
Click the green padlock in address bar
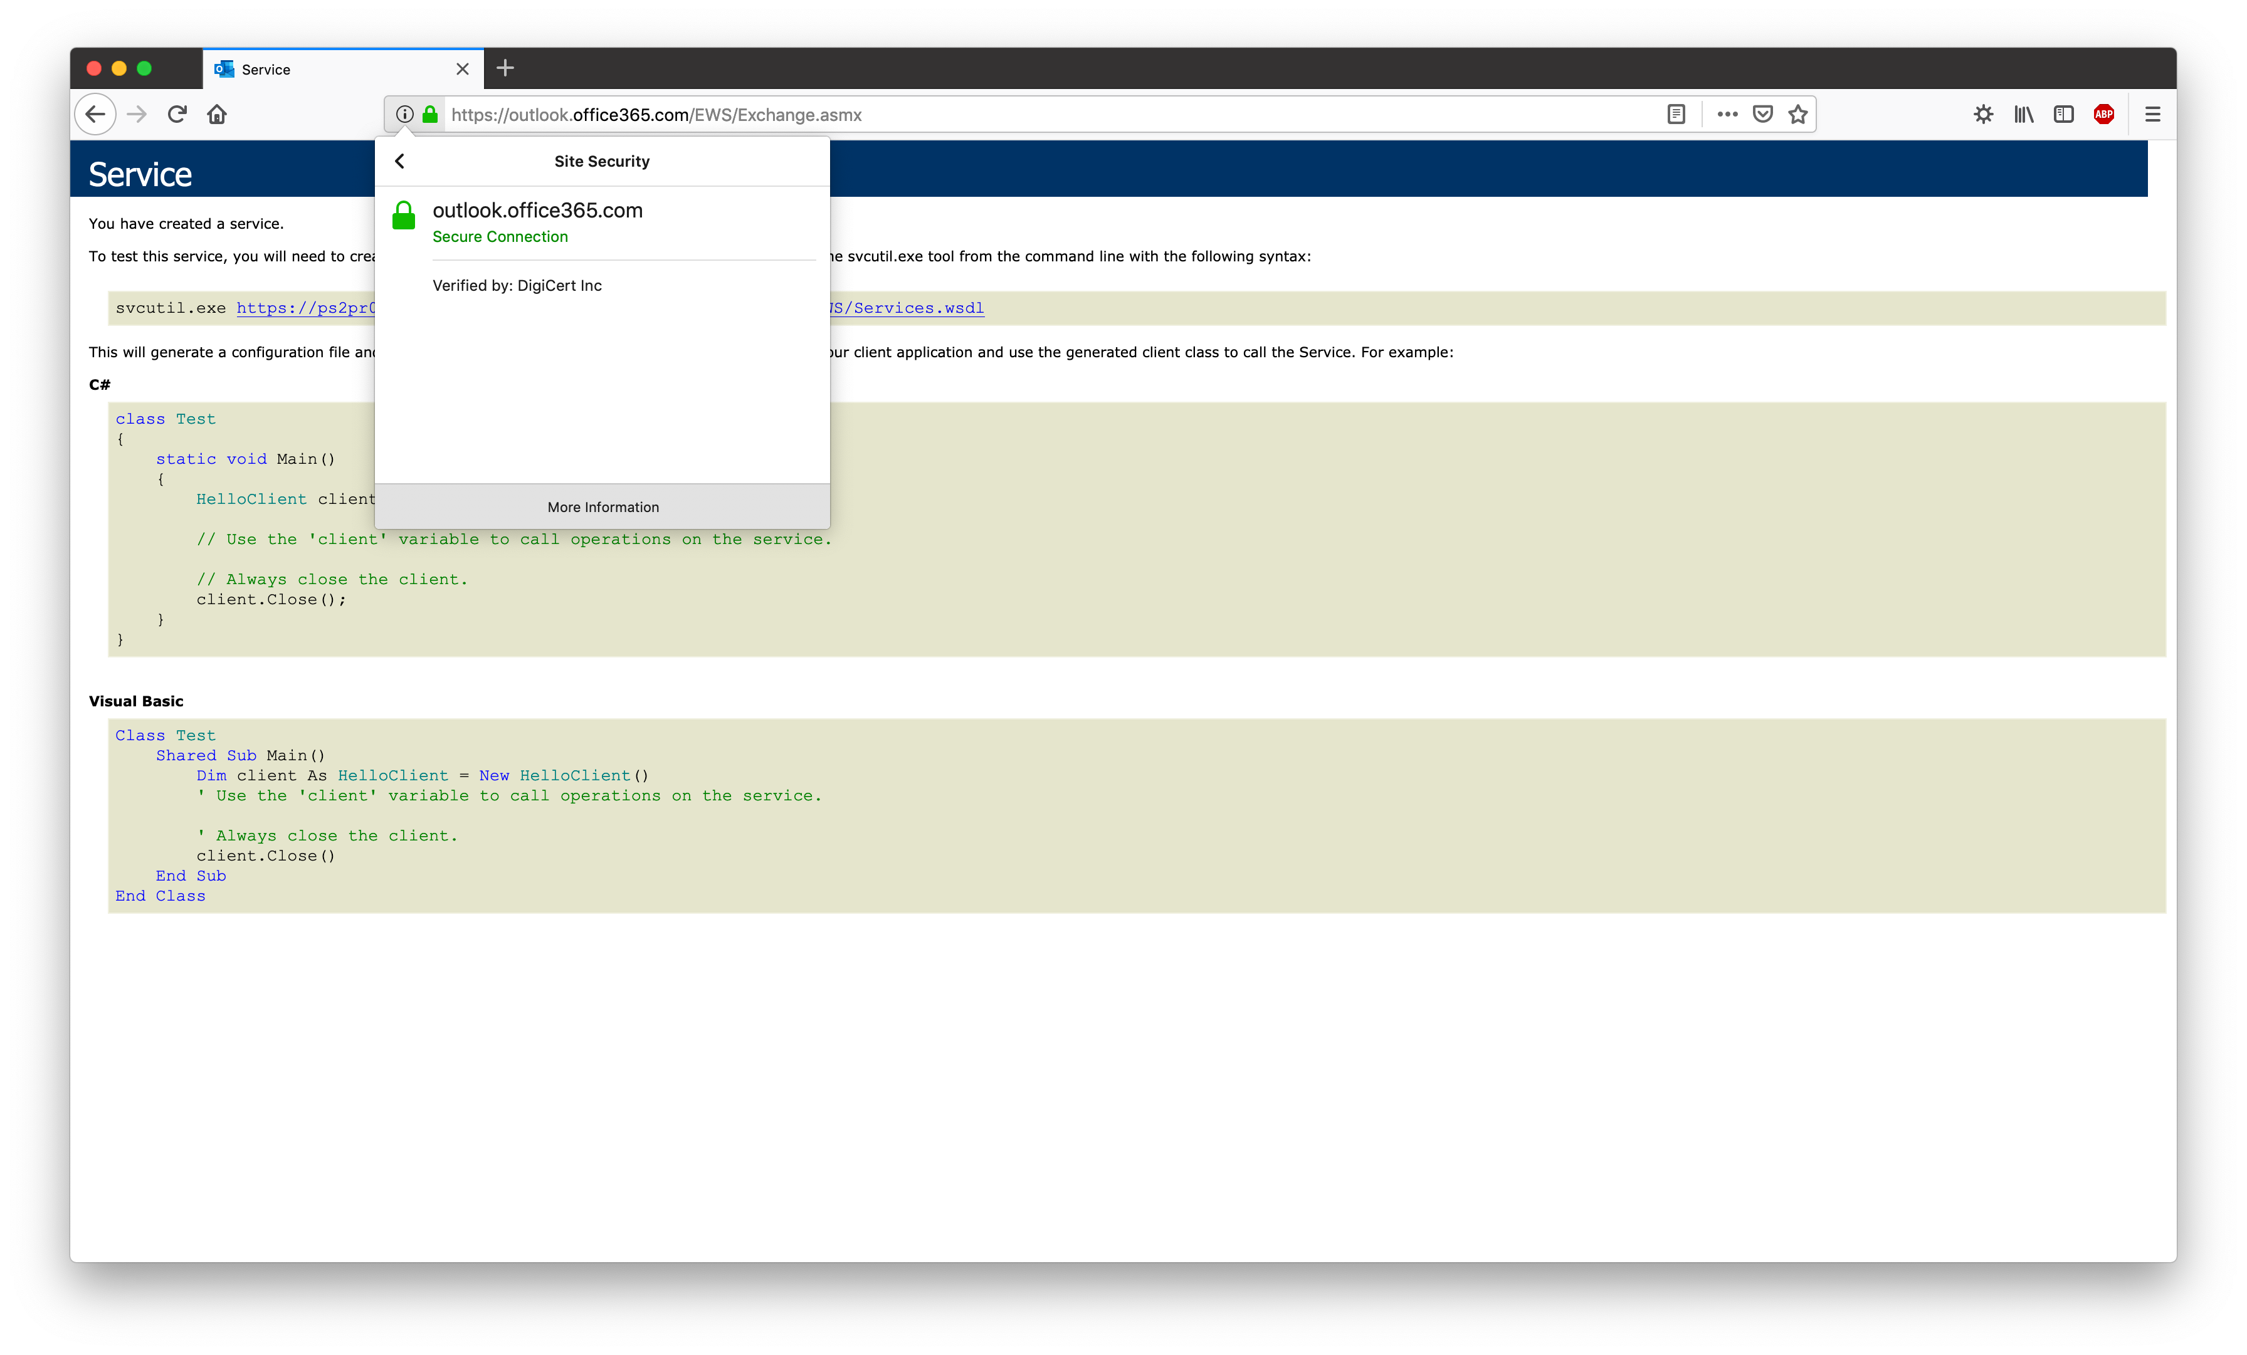(x=429, y=114)
